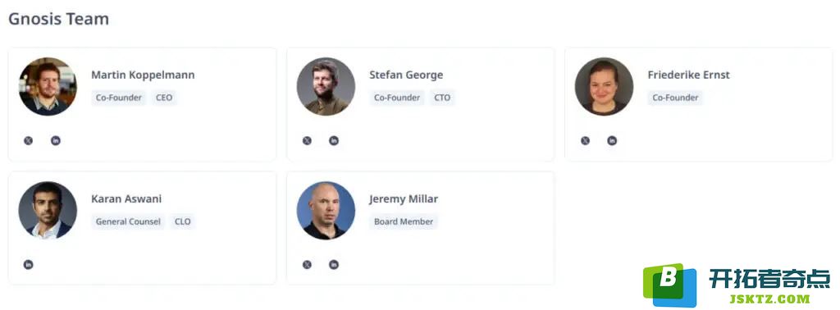Visit Stefan George's X profile icon

(x=307, y=141)
